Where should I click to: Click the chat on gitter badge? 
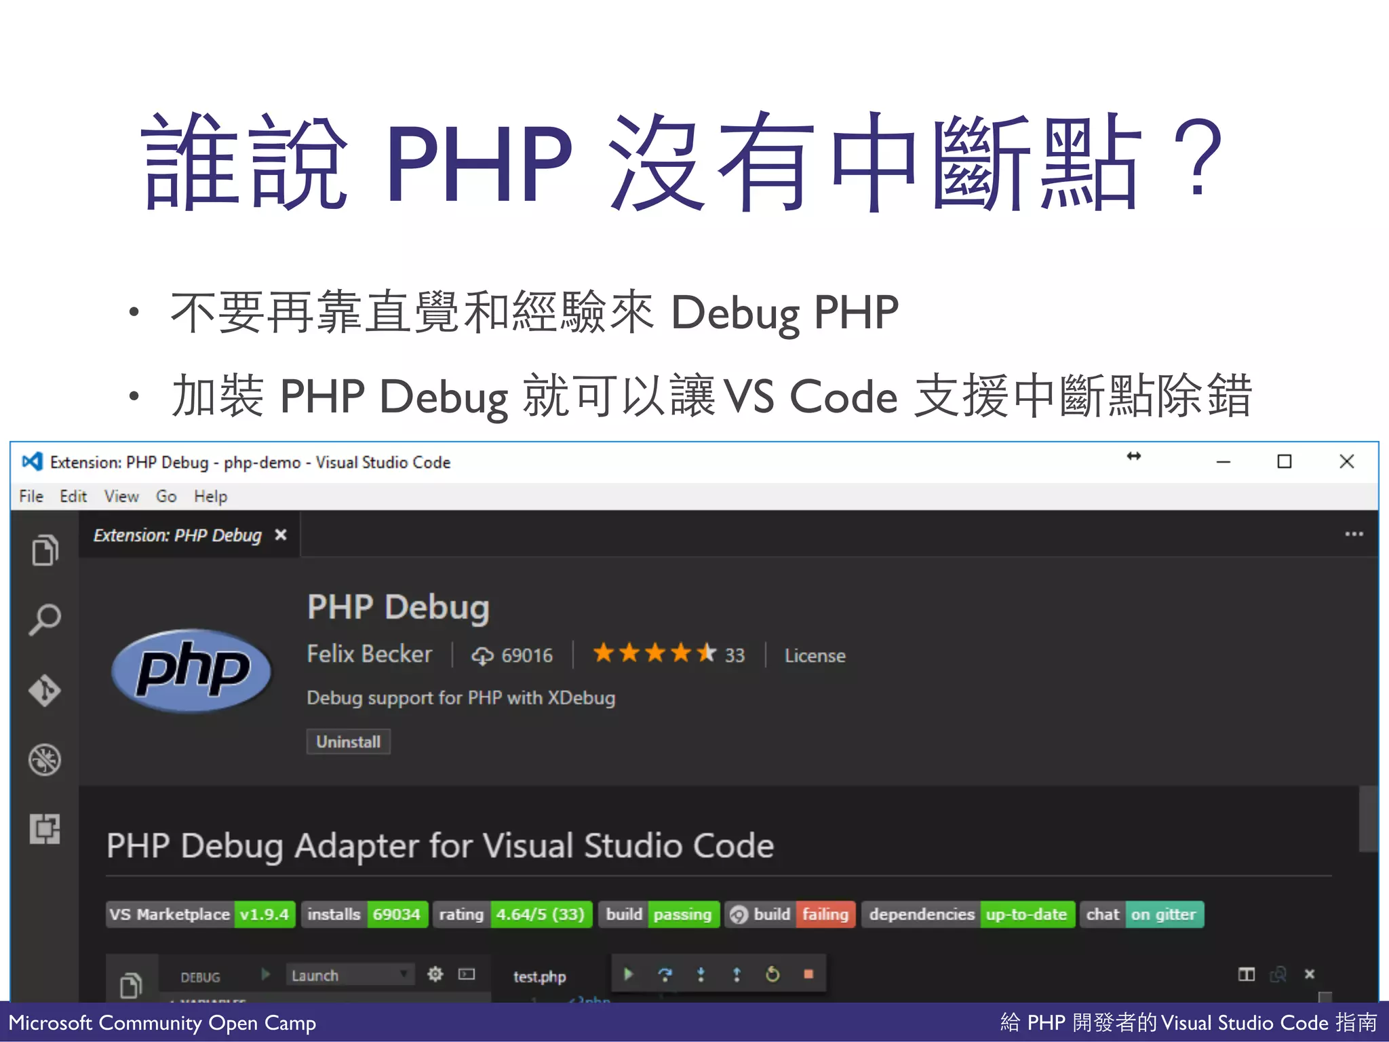[x=1142, y=914]
